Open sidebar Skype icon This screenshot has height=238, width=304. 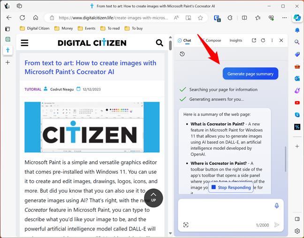297,115
